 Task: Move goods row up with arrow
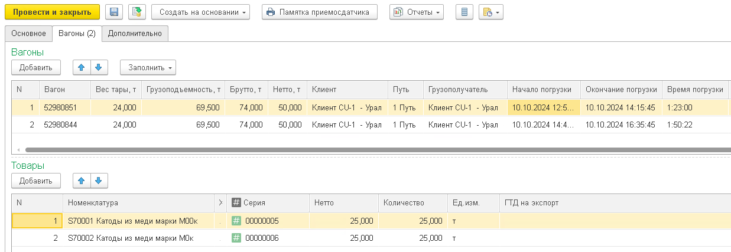tap(82, 181)
